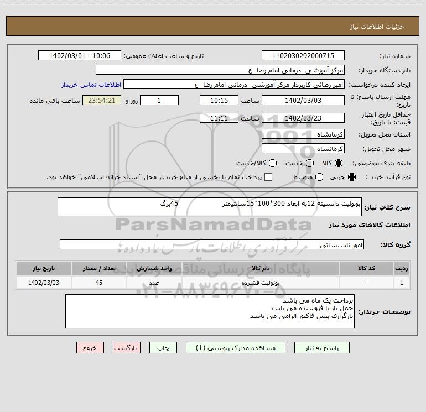Click the ساعت باقی مانده label
This screenshot has width=426, height=412.
55,101
